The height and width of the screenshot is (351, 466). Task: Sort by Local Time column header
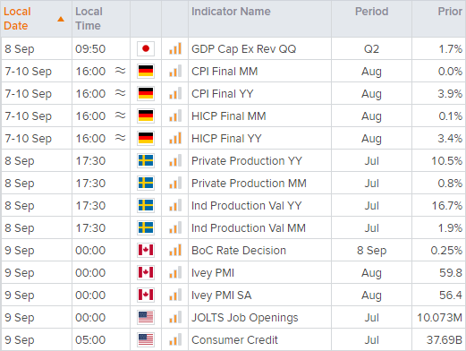pos(89,19)
